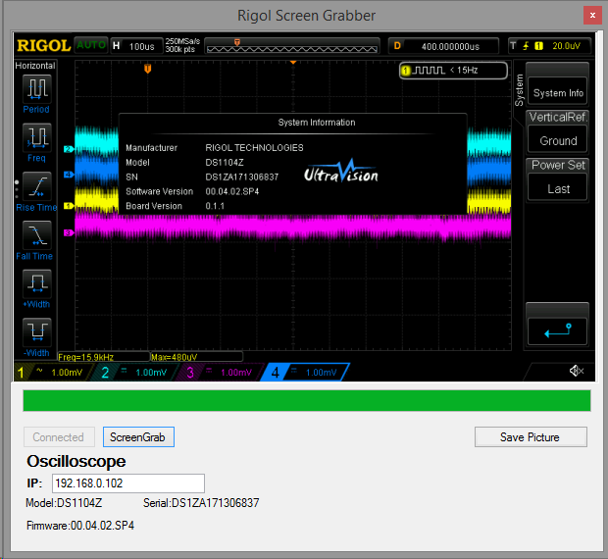The image size is (608, 559).
Task: Select the -Width measurement icon
Action: [37, 331]
